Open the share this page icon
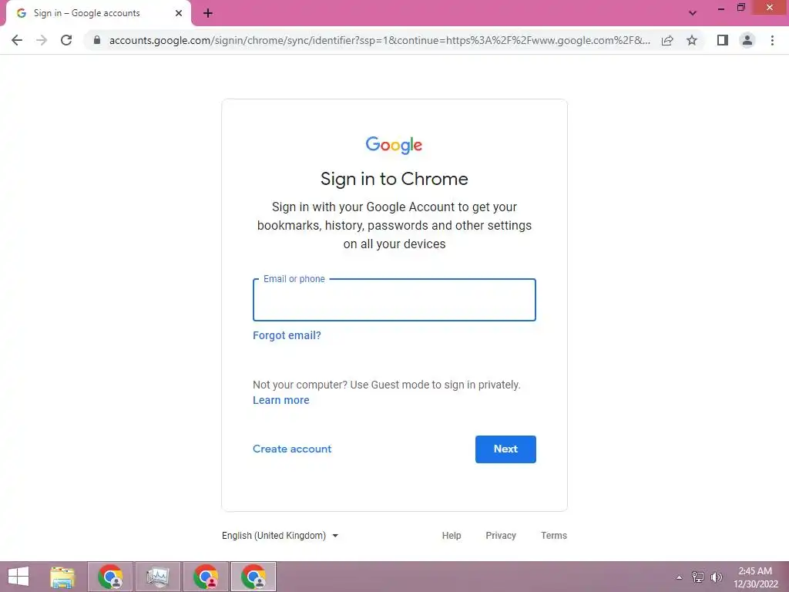This screenshot has height=592, width=789. (x=667, y=40)
